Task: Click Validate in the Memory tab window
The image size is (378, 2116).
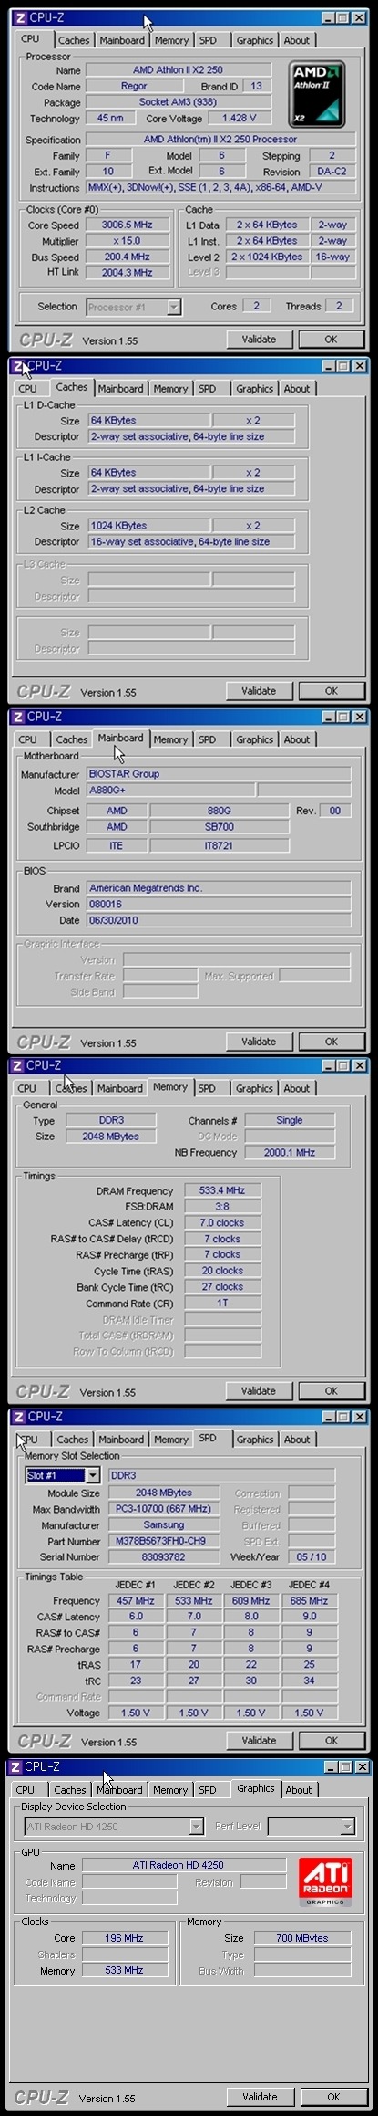Action: coord(259,1391)
